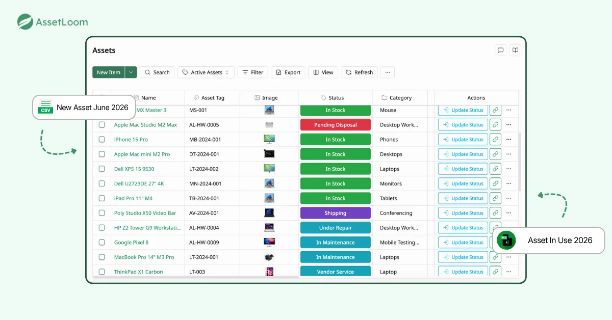Open the Active Assets view selector

(206, 72)
